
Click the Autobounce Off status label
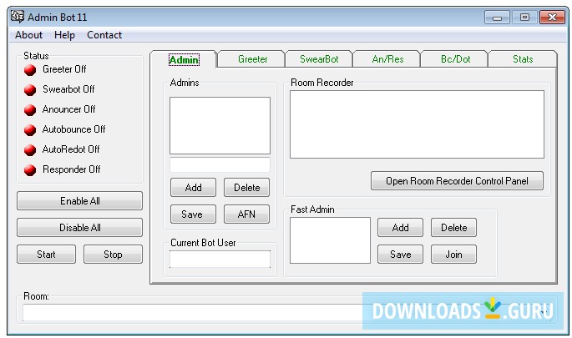click(x=73, y=129)
